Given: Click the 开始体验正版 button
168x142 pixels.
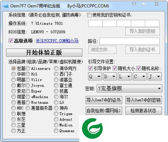Looking at the screenshot, I should click(44, 52).
